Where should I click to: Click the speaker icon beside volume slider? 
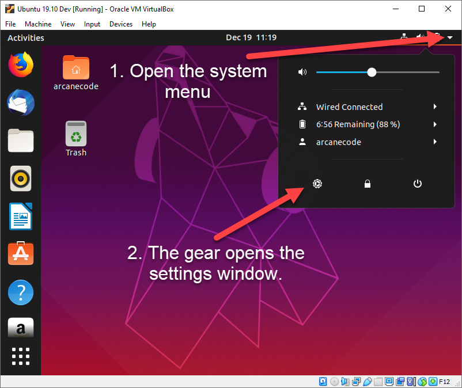coord(302,72)
